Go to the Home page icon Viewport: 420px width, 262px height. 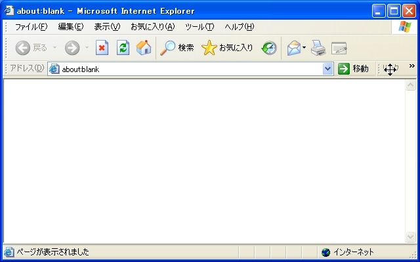(144, 48)
